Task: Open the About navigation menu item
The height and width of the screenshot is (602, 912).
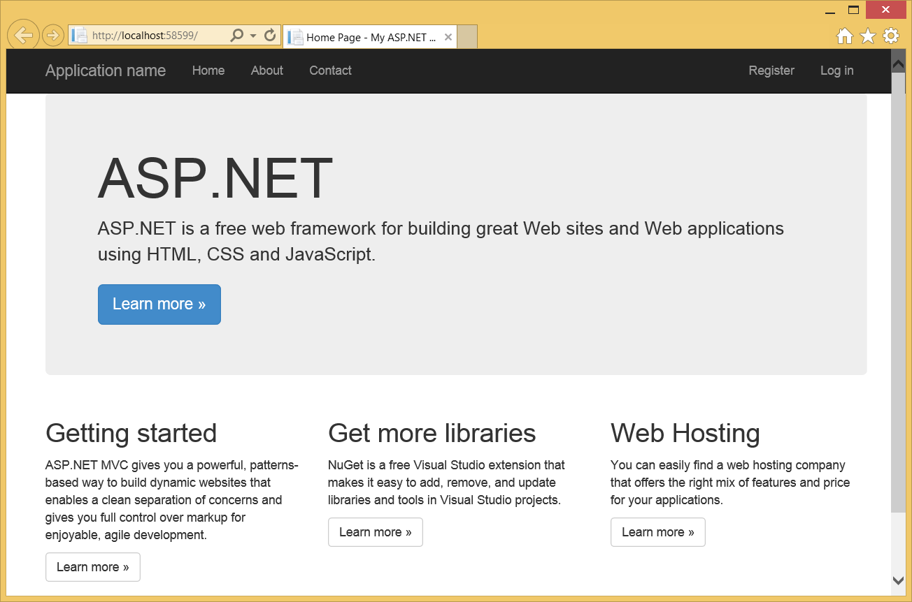Action: 267,71
